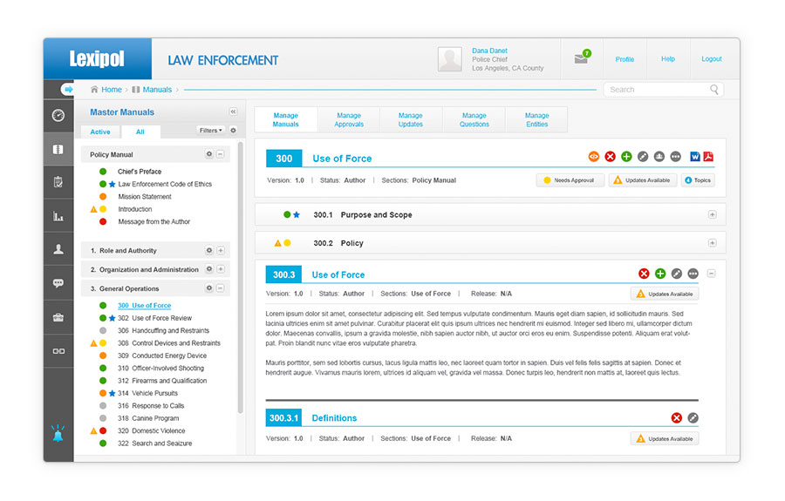Open the Profile link
Screen dimensions: 785x501
click(x=625, y=59)
